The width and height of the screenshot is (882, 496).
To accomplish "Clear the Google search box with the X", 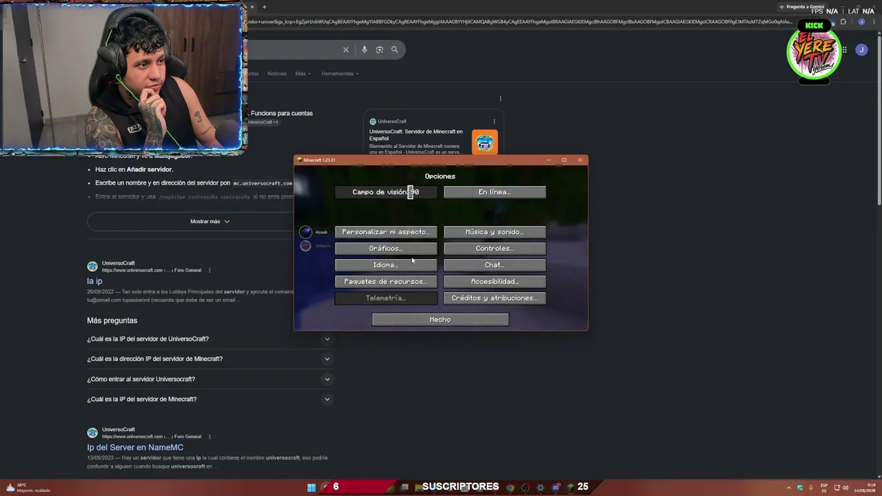I will tap(346, 50).
